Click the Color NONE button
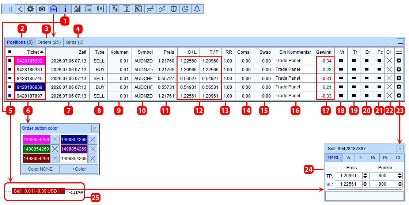Image resolution: width=409 pixels, height=205 pixels. (40, 169)
